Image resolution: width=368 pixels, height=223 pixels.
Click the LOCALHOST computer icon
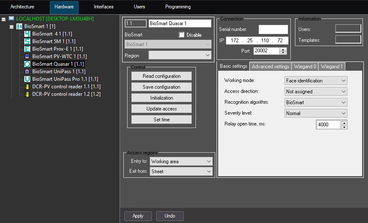(x=11, y=18)
